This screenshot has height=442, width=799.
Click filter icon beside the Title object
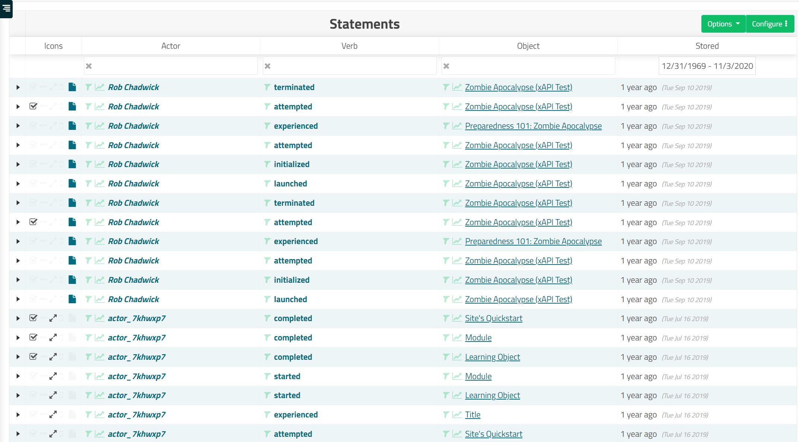click(446, 414)
